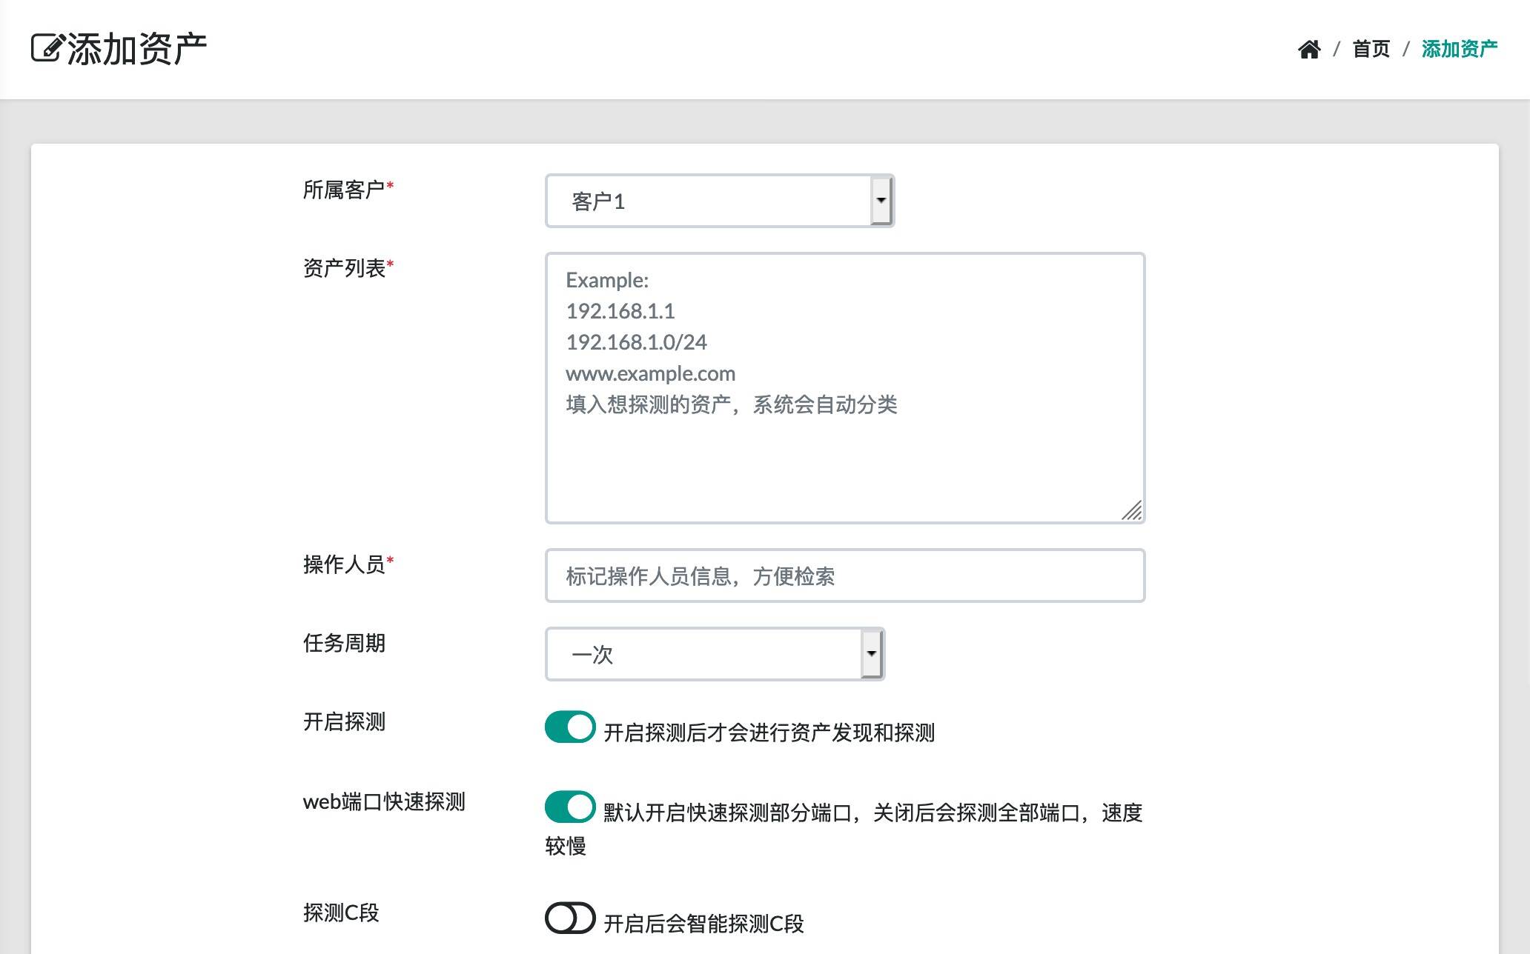Open the 任务周期 dropdown showing 一次
This screenshot has height=954, width=1530.
point(715,654)
